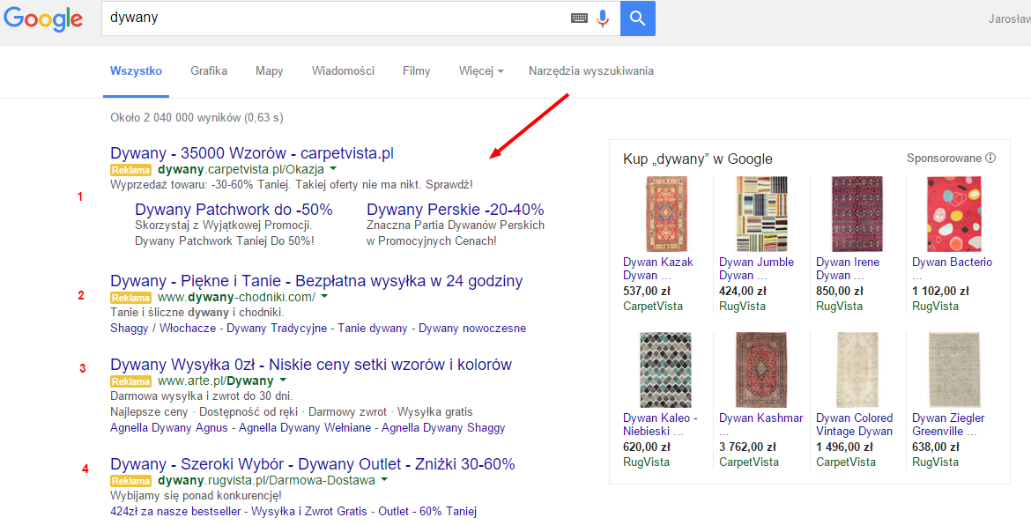
Task: Open the Dywan Kaleo - Niebieski title link
Action: point(661,425)
